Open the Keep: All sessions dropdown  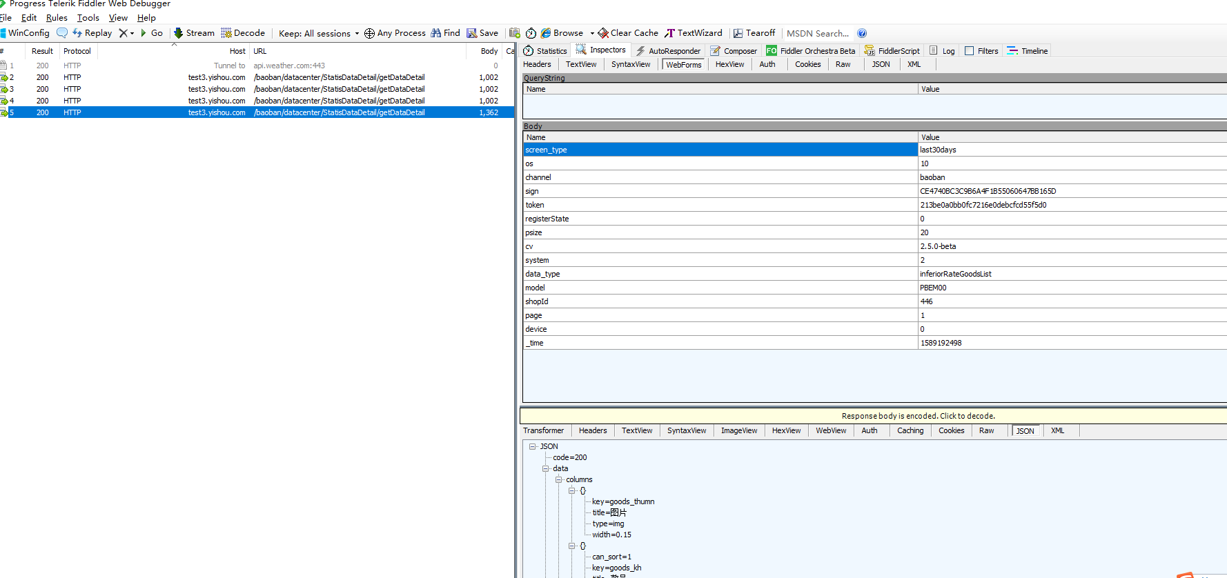319,33
